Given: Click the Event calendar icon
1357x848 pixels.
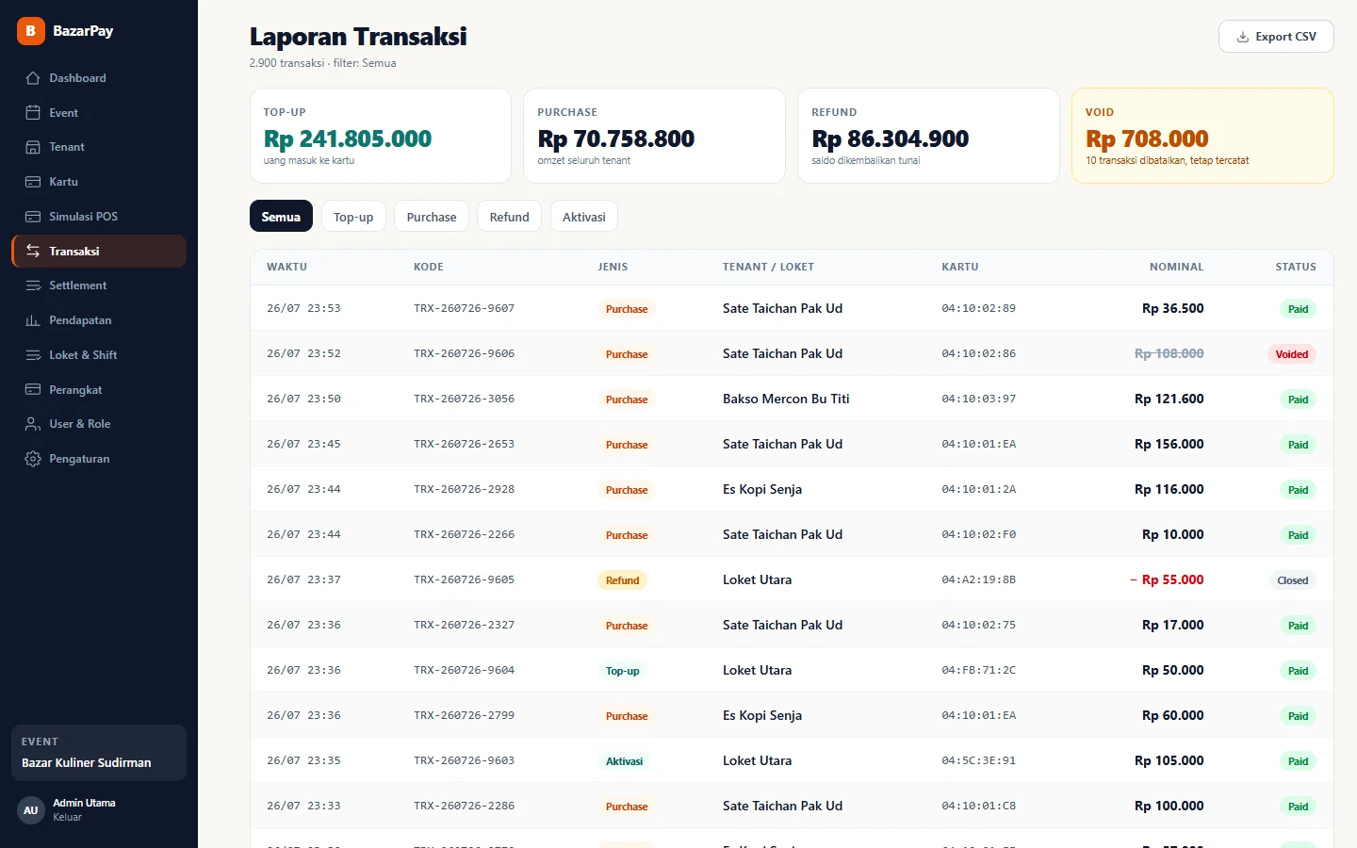Looking at the screenshot, I should [x=33, y=113].
